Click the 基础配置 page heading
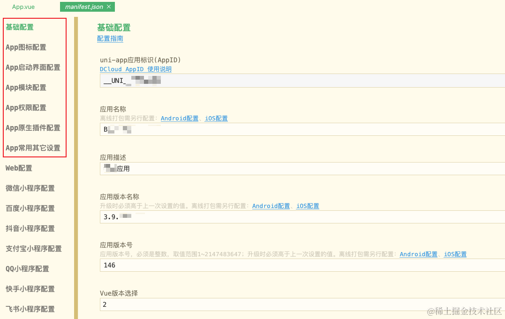 [x=113, y=28]
